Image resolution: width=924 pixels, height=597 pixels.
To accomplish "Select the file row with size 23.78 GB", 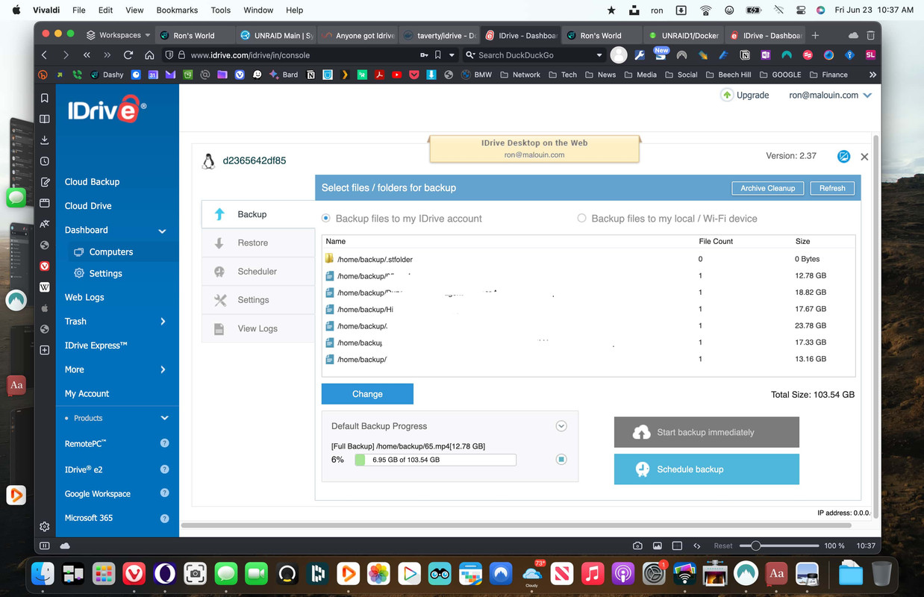I will click(588, 325).
